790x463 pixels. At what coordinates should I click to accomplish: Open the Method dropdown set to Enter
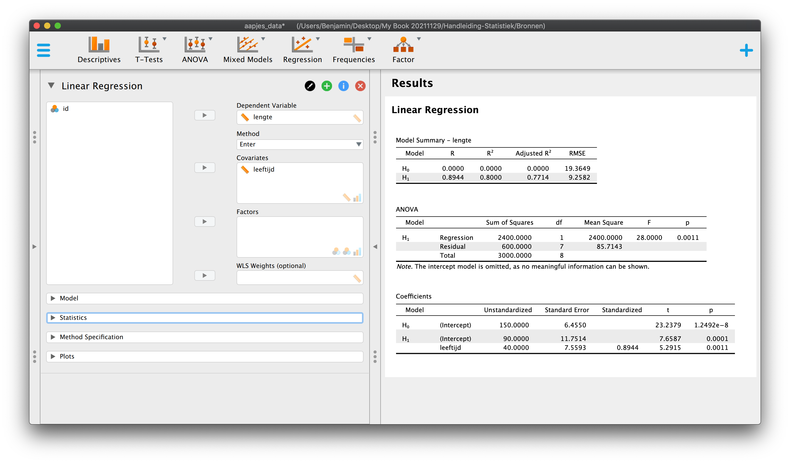point(300,144)
